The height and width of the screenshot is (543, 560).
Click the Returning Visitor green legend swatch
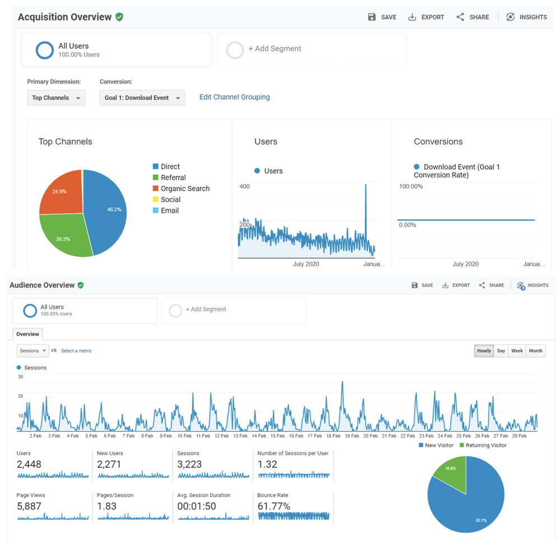coord(462,445)
